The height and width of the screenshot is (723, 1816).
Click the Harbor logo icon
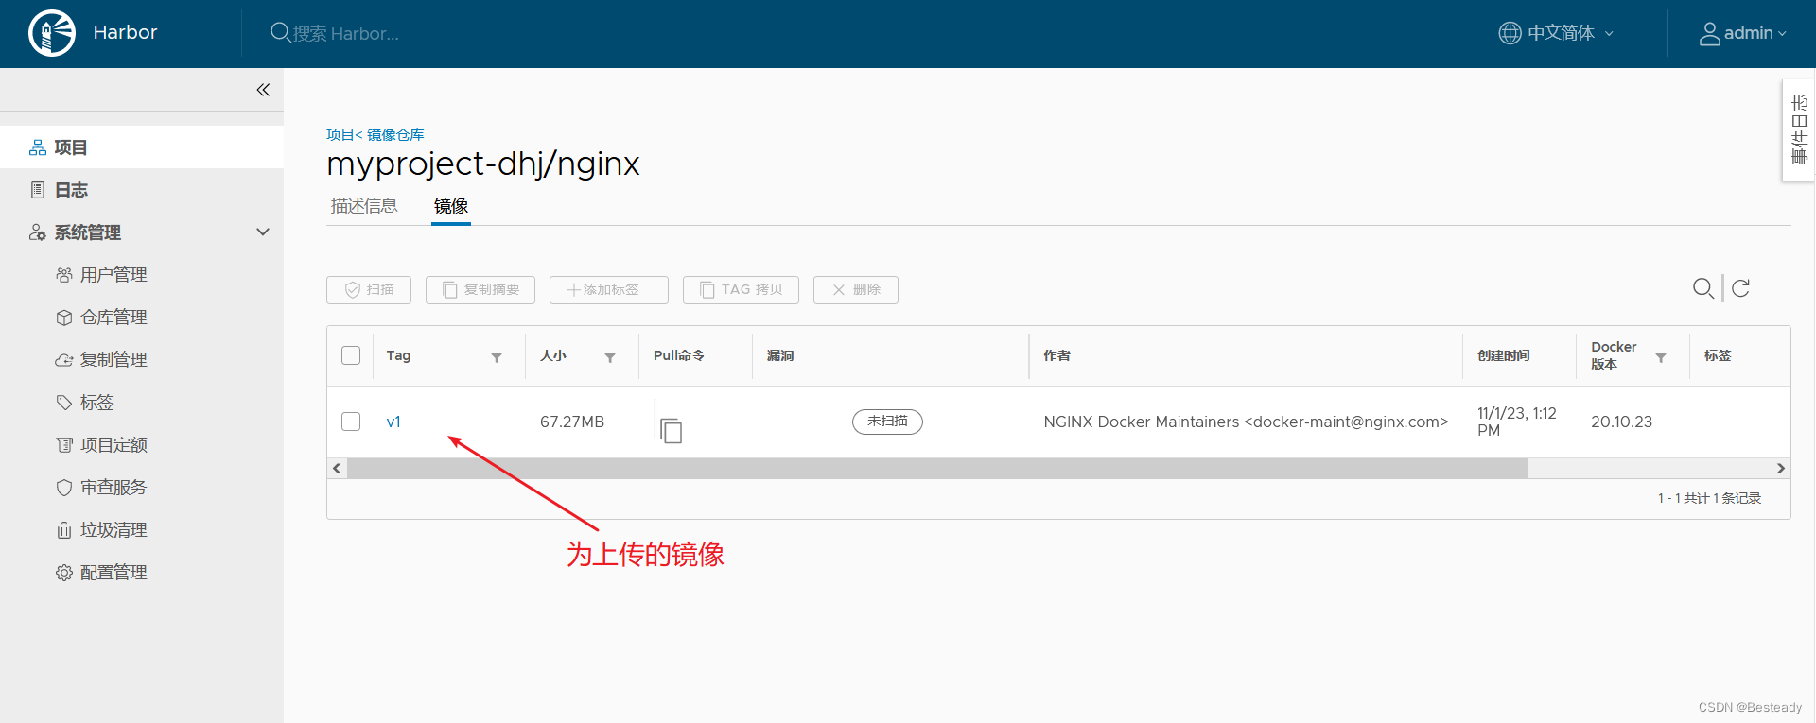click(52, 33)
